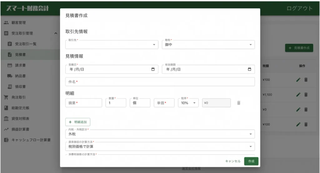Click the 操作 column header
Viewport: 320px width, 173px height.
[302, 66]
